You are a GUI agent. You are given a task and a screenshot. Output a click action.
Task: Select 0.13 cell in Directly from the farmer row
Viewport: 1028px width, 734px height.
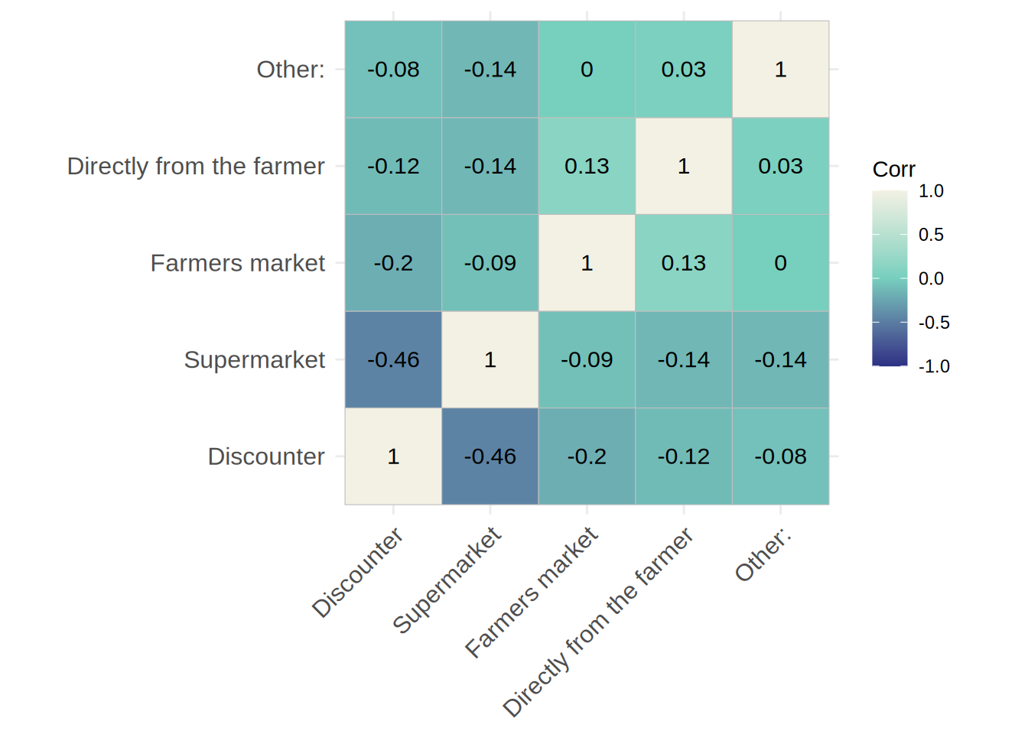point(587,166)
